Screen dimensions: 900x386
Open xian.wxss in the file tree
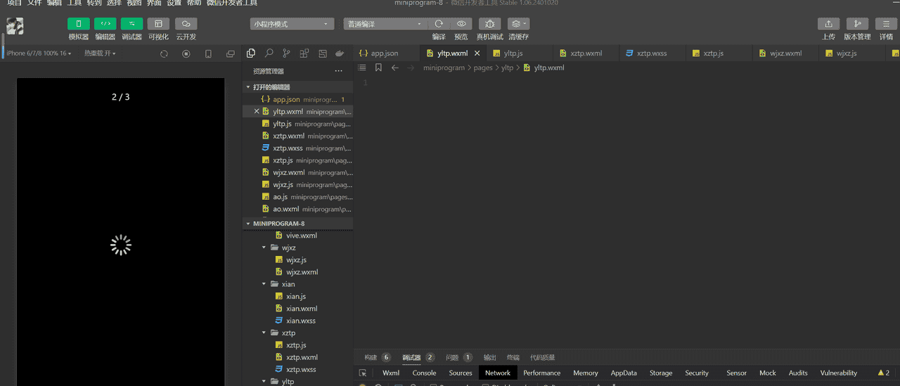(301, 321)
